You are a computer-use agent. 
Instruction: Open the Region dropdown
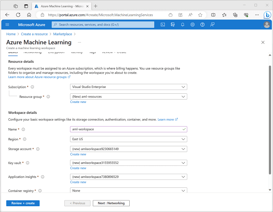coord(129,139)
